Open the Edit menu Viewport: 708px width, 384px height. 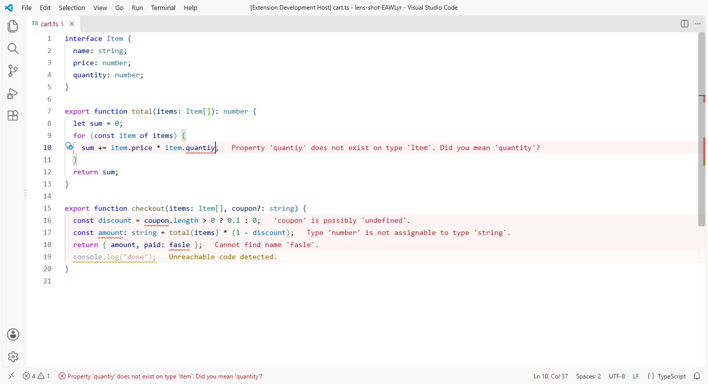point(45,8)
